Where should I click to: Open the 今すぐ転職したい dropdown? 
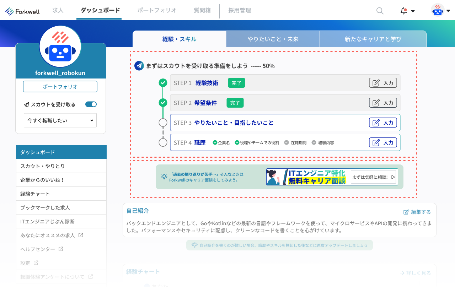pyautogui.click(x=60, y=120)
